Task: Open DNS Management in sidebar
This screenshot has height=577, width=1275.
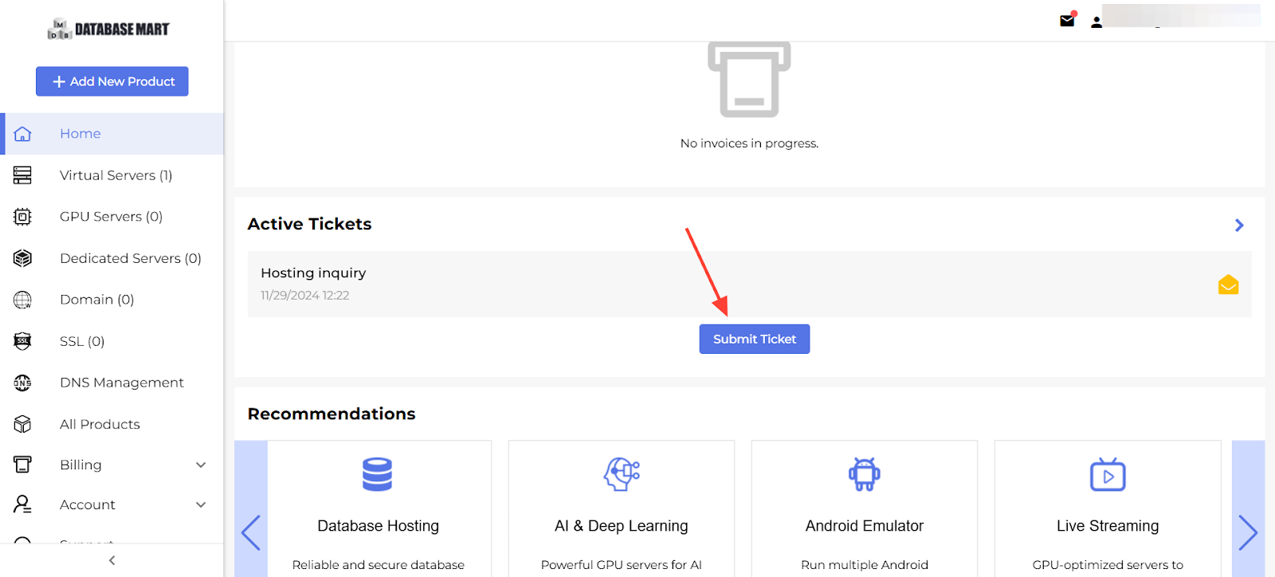Action: click(121, 383)
